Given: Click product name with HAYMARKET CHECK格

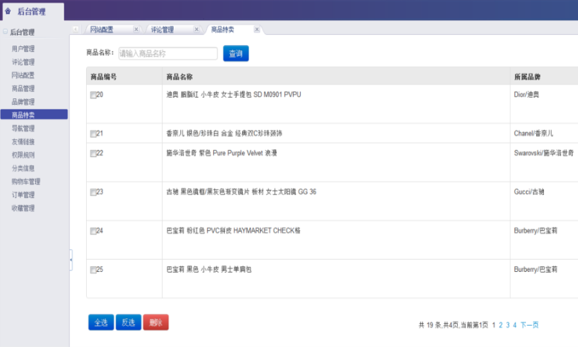Looking at the screenshot, I should pos(233,231).
